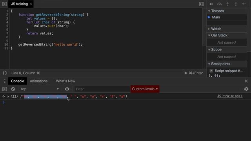The width and height of the screenshot is (251, 141).
Task: Toggle the debugger sidebar icon
Action: point(201,4)
